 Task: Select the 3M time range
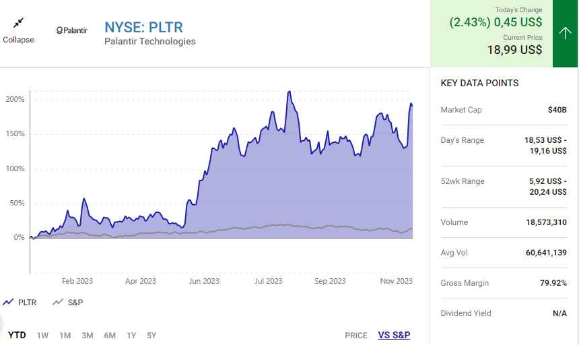87,336
